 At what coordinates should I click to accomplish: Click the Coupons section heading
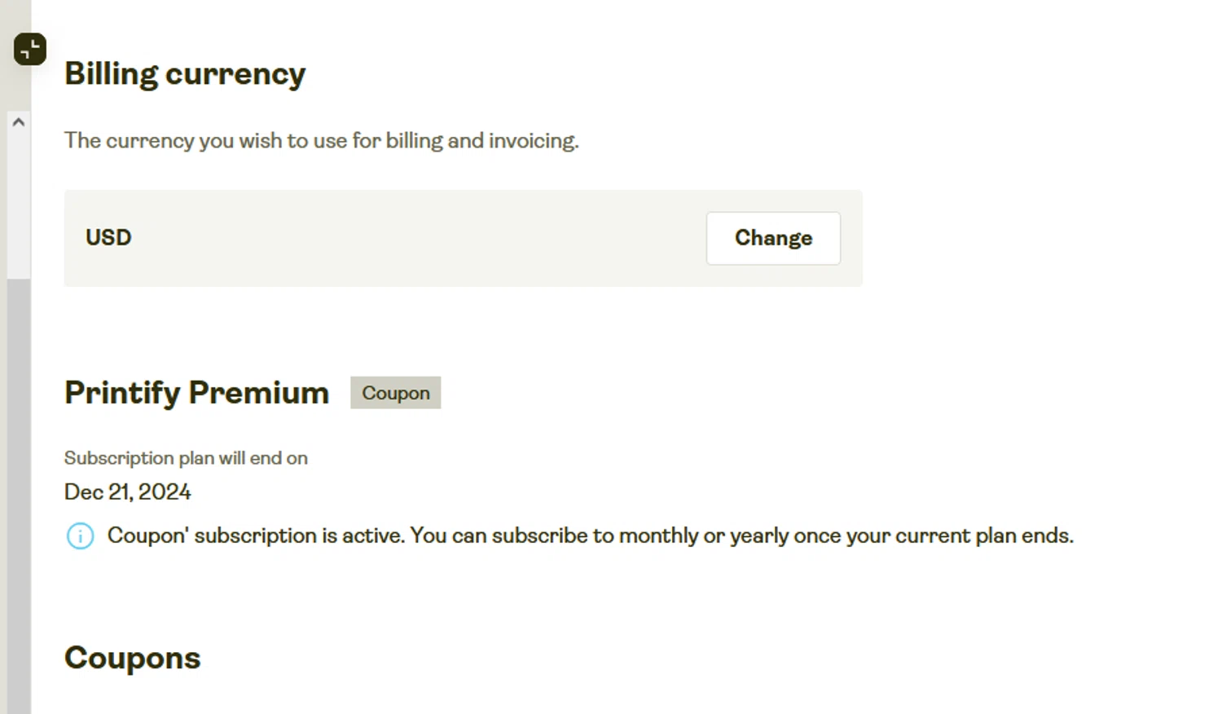(x=132, y=658)
